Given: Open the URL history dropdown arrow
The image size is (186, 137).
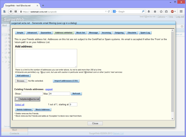Looking at the screenshot, I should [106, 11].
